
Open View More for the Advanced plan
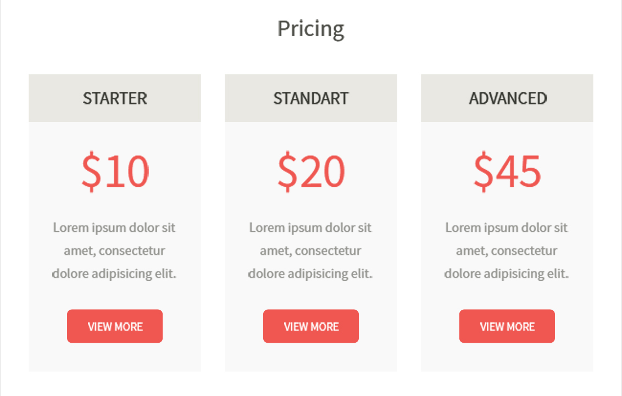(x=507, y=326)
